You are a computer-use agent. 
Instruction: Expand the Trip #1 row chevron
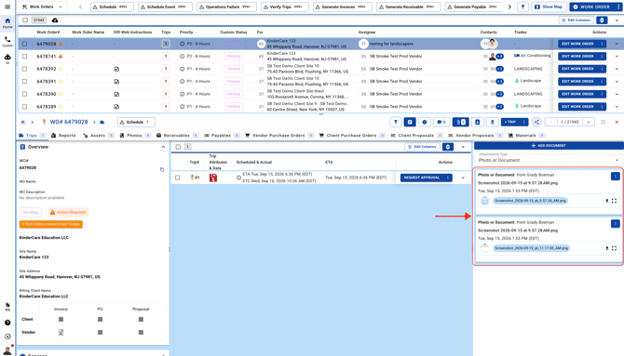[x=463, y=178]
